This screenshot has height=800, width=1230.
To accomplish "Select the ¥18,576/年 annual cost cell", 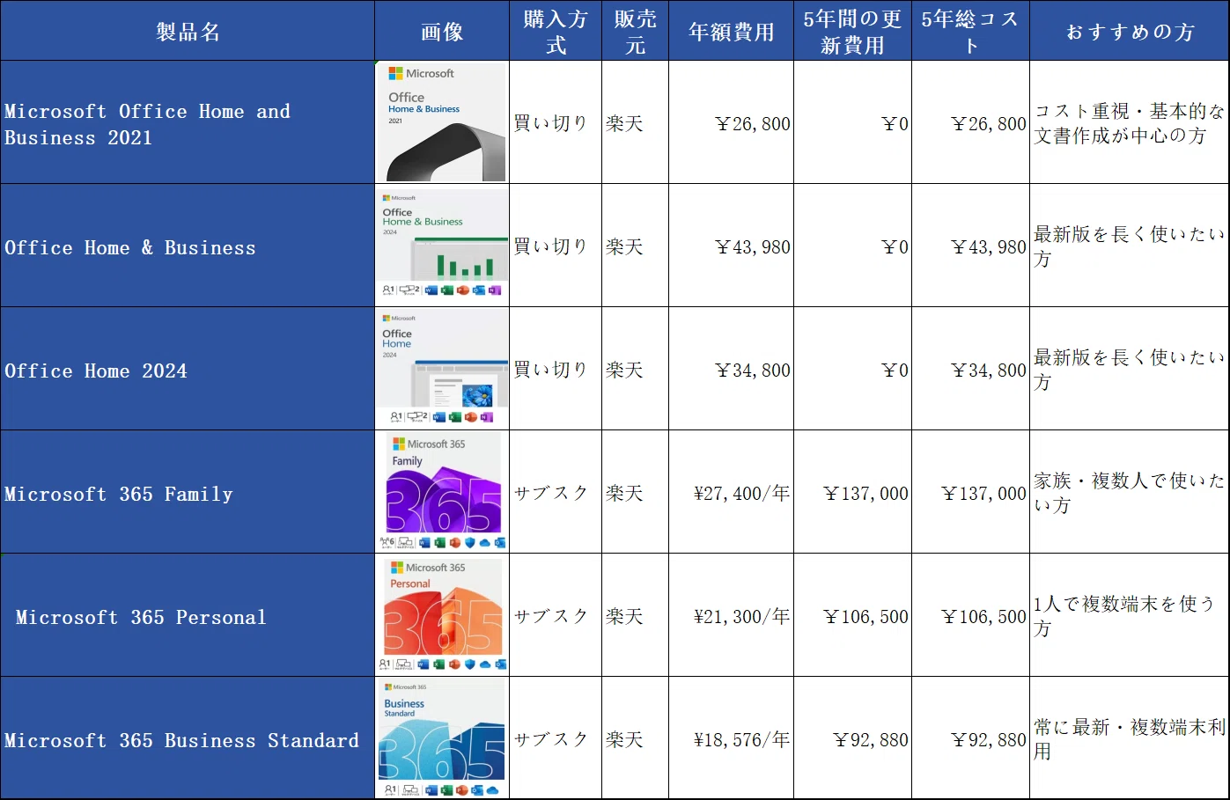I will 731,738.
